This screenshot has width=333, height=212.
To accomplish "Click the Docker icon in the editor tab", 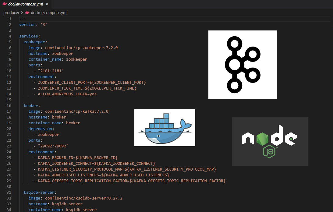I will click(x=4, y=4).
